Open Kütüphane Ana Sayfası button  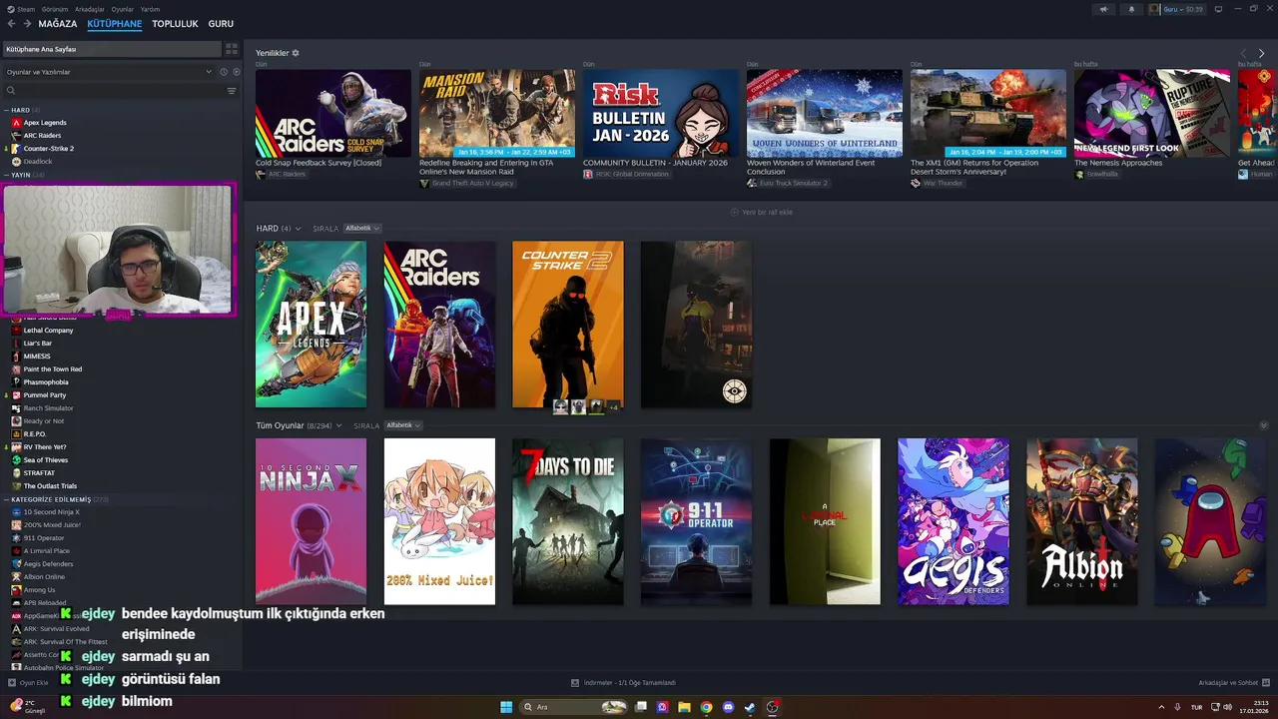112,48
